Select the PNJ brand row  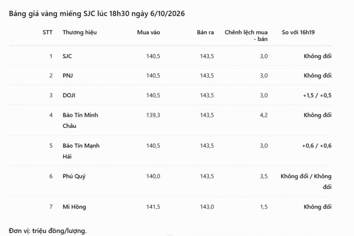(170, 76)
